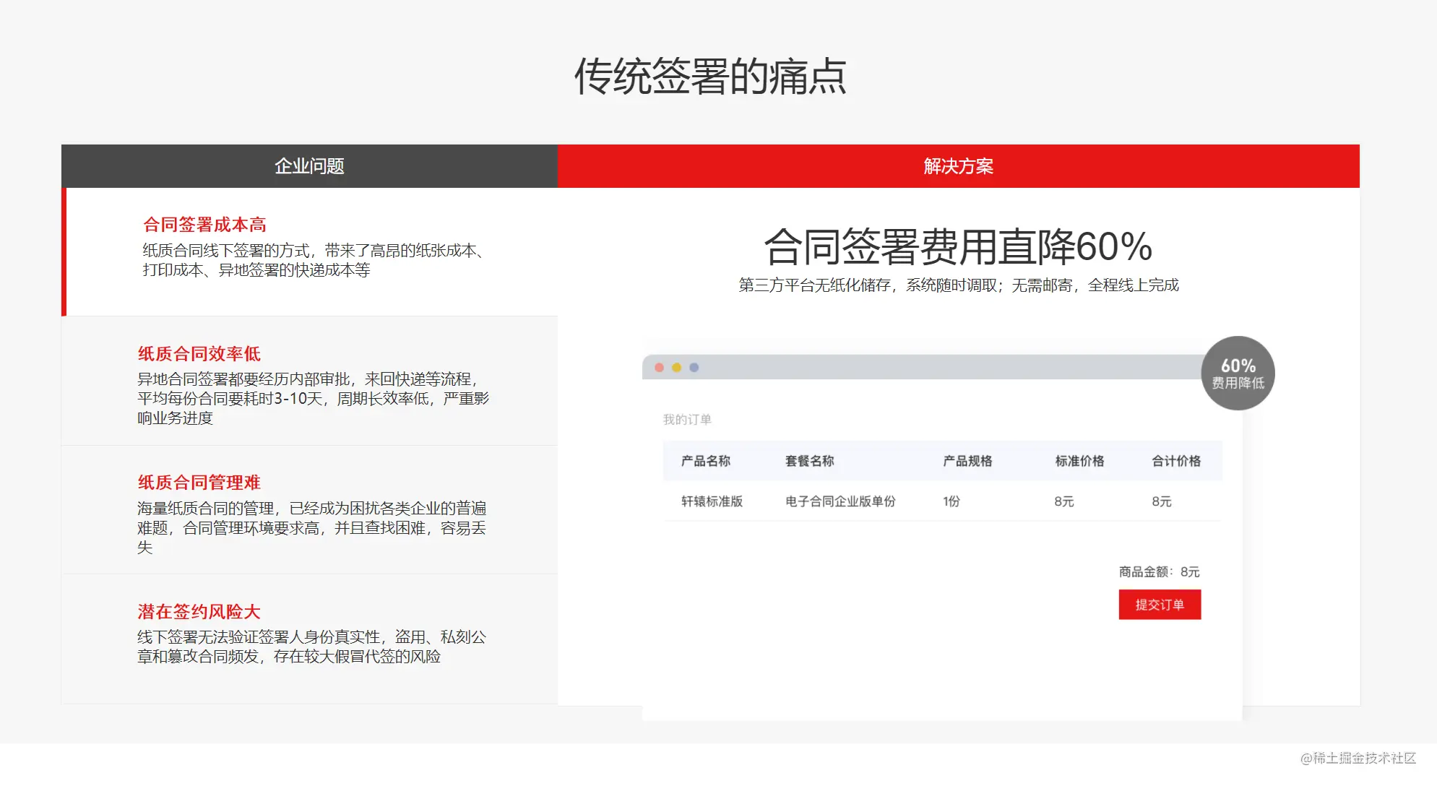The height and width of the screenshot is (786, 1437).
Task: Click the 合计价格 column header
Action: (1176, 461)
